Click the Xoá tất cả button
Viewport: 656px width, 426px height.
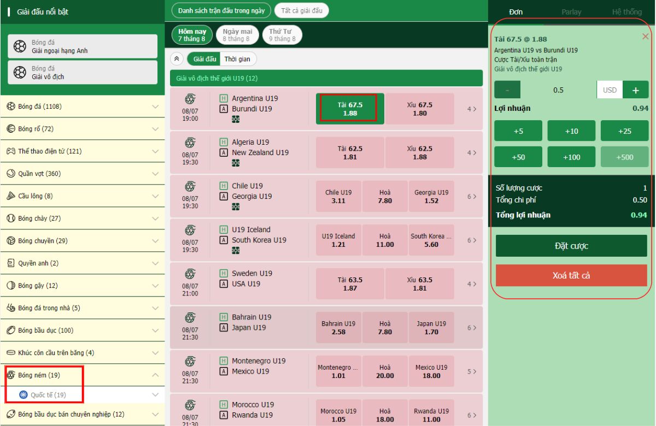pos(571,275)
